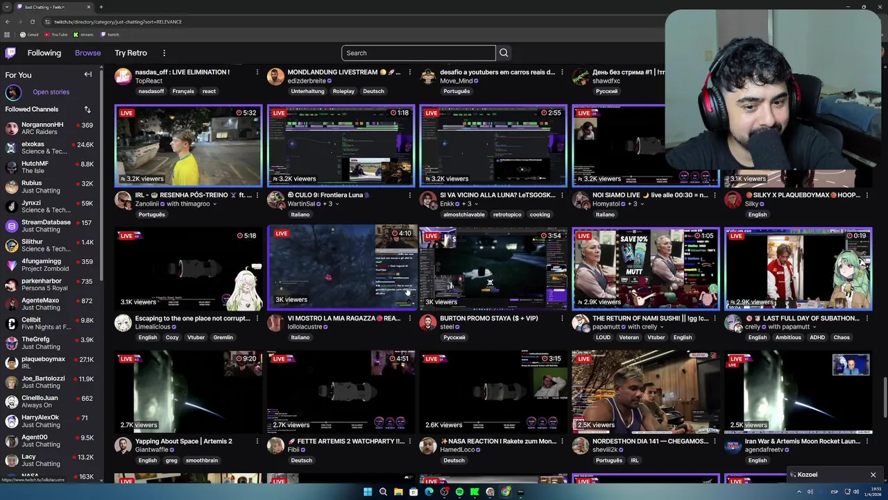The width and height of the screenshot is (888, 500).
Task: Filter by the smoothbrain tag
Action: [202, 460]
